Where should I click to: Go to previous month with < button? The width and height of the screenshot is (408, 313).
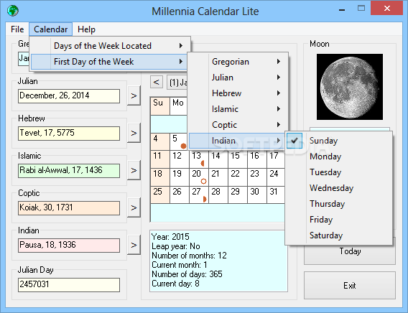point(157,82)
